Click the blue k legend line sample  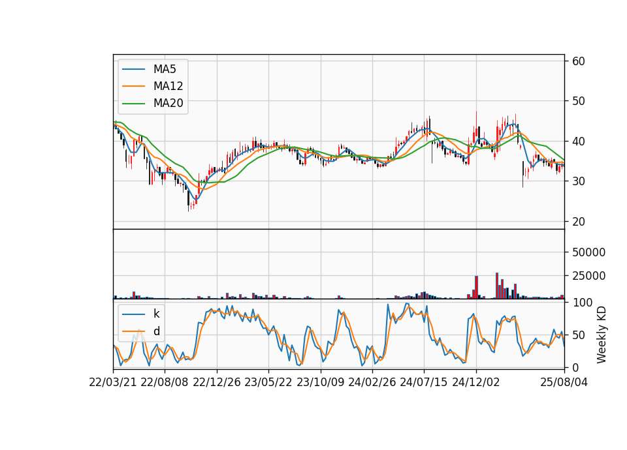click(x=133, y=314)
